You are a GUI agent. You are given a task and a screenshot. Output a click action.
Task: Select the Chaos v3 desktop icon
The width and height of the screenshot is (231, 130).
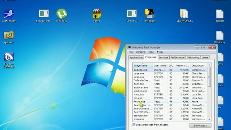(x=132, y=16)
